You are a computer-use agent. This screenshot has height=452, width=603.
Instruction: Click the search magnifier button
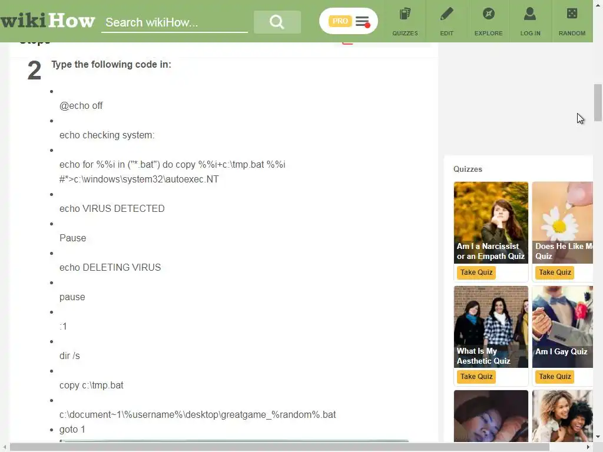[277, 22]
